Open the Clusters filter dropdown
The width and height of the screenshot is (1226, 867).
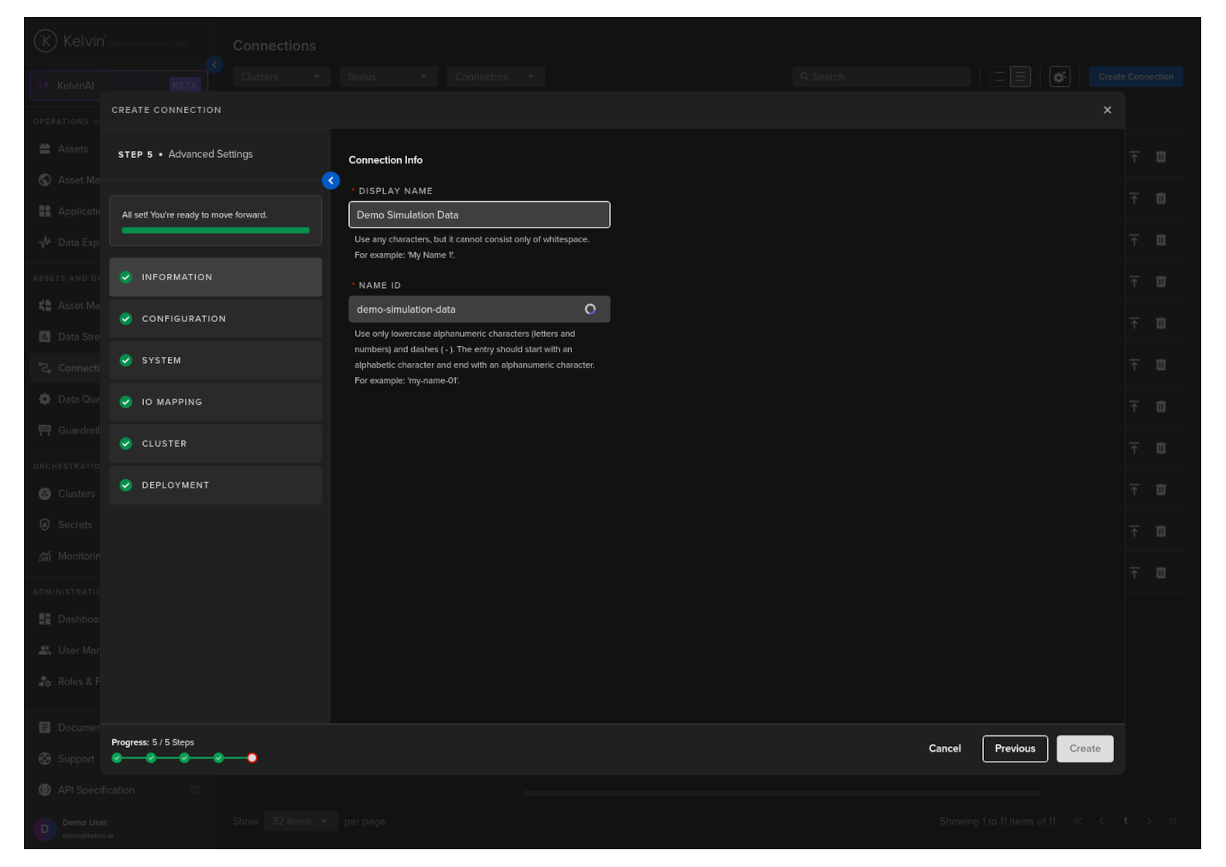pos(281,77)
